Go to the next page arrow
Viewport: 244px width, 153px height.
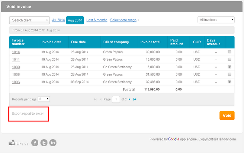129,99
